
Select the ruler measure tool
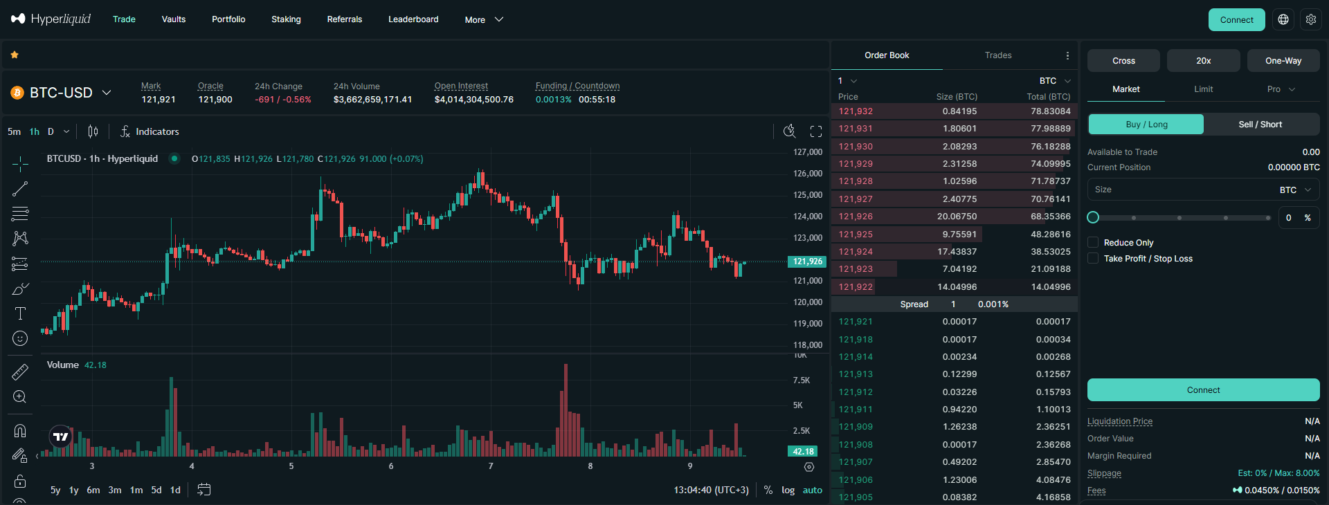pos(20,372)
